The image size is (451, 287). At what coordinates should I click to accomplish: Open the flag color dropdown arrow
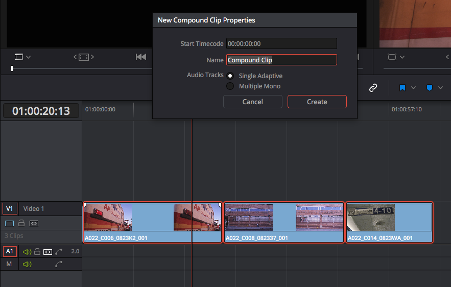pos(413,88)
